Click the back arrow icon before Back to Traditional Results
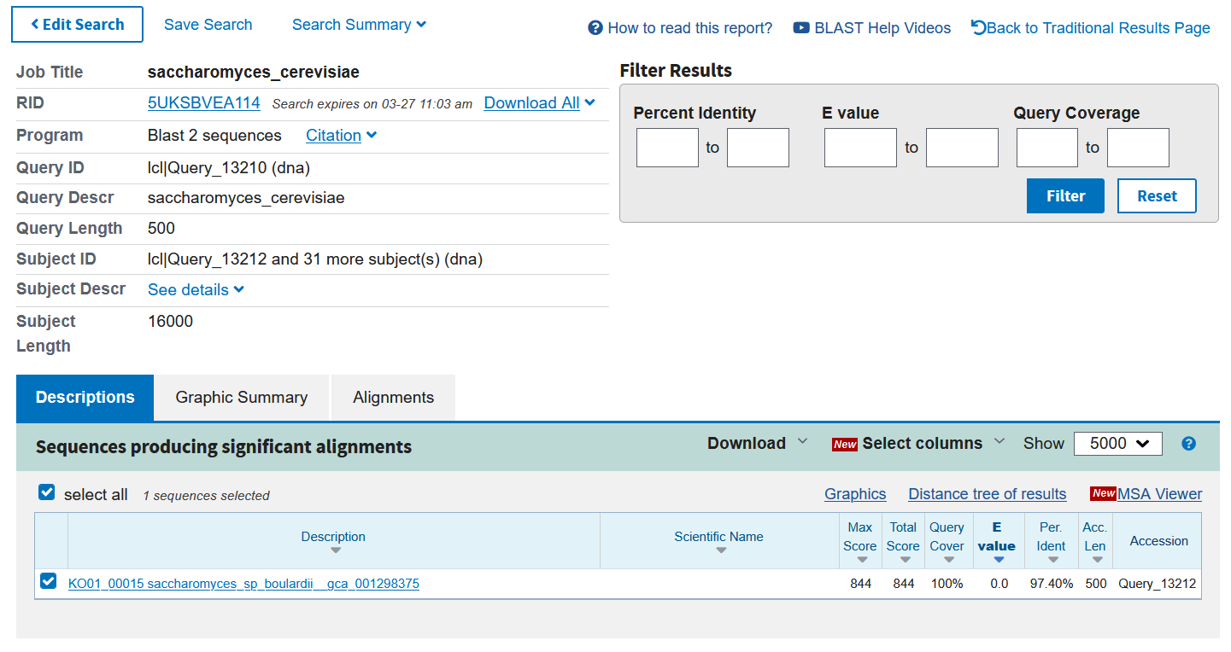 point(978,27)
